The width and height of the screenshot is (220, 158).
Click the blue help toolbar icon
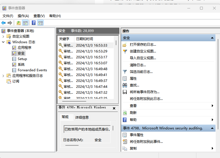point(34,23)
